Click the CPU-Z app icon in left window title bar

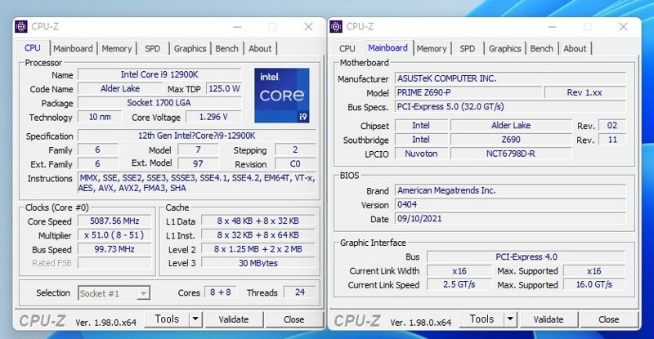click(x=21, y=27)
